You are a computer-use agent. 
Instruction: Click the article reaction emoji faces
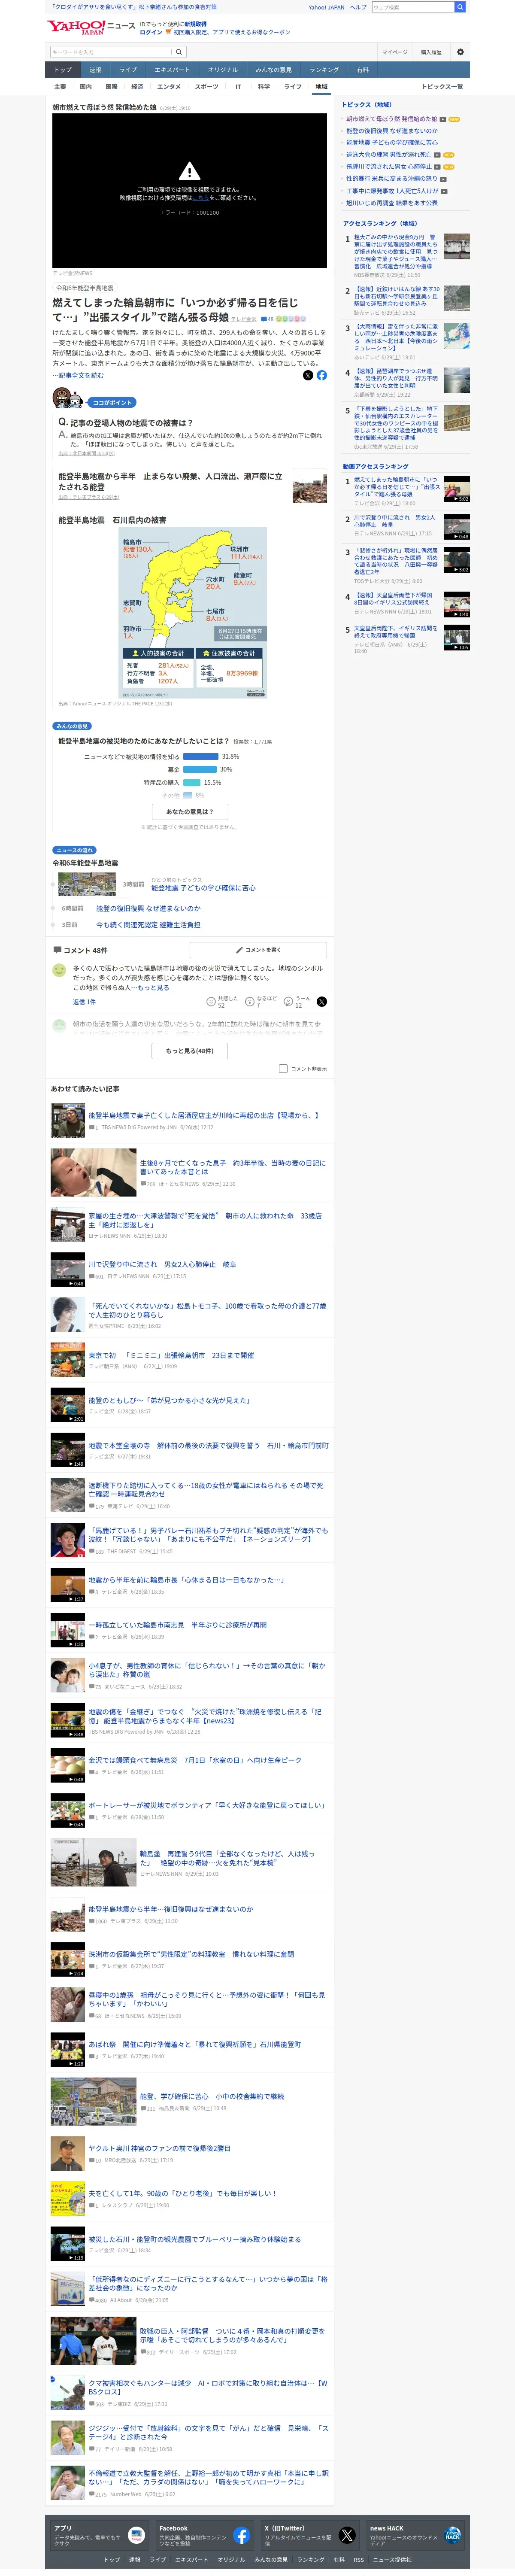(x=290, y=319)
